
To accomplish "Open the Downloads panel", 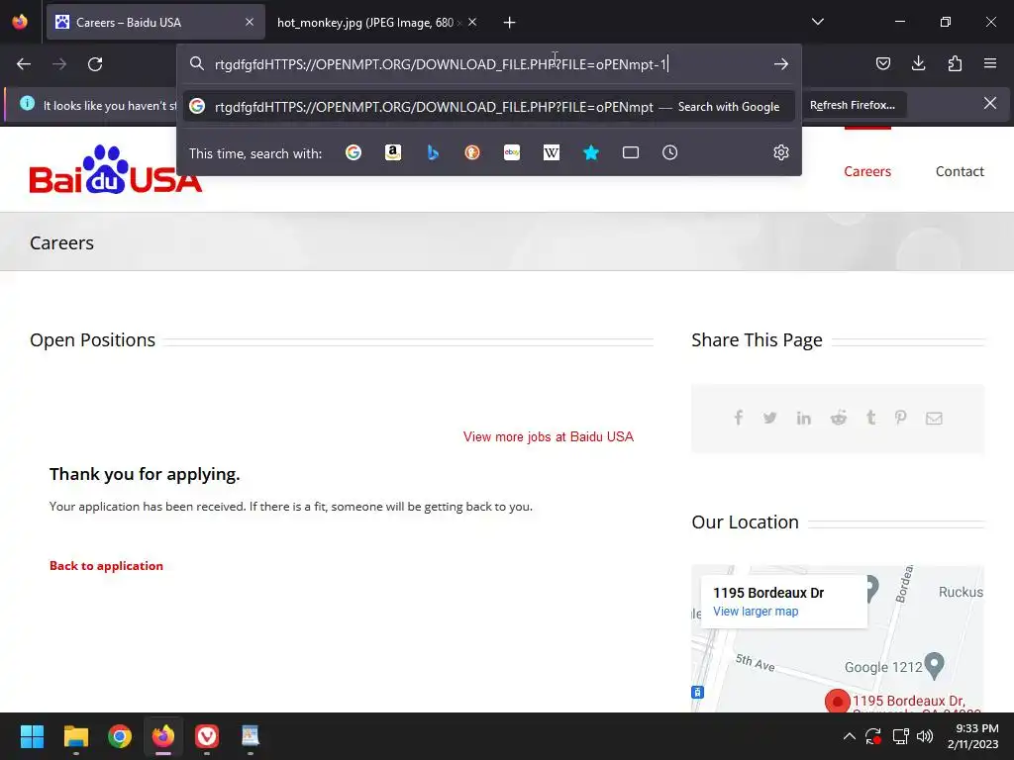I will 918,63.
